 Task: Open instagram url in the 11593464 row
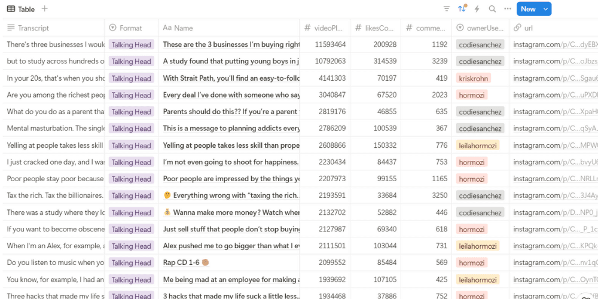(556, 45)
